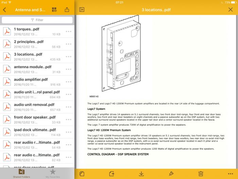Click the '3 locations..pdf' viewer title
The image size is (238, 179).
click(x=156, y=10)
